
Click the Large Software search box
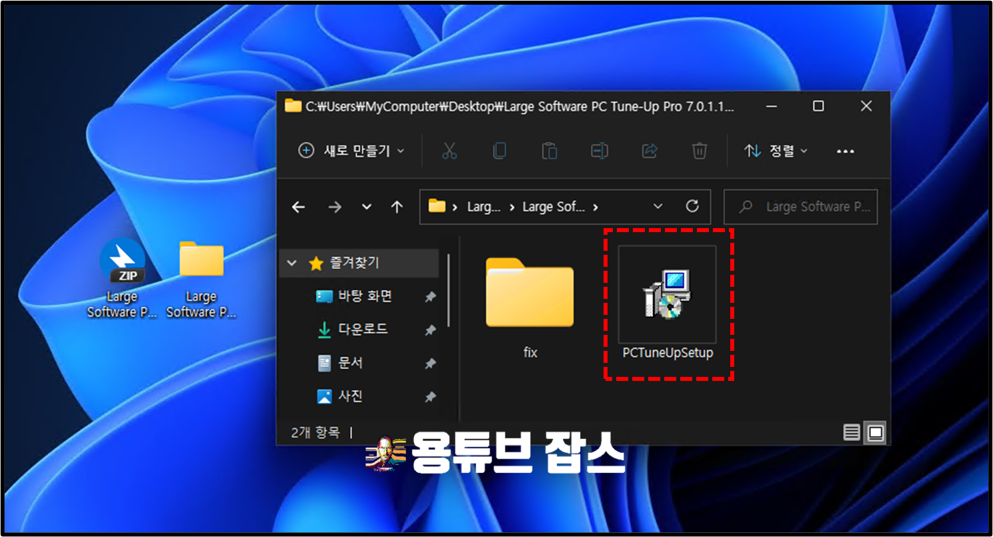click(x=801, y=207)
